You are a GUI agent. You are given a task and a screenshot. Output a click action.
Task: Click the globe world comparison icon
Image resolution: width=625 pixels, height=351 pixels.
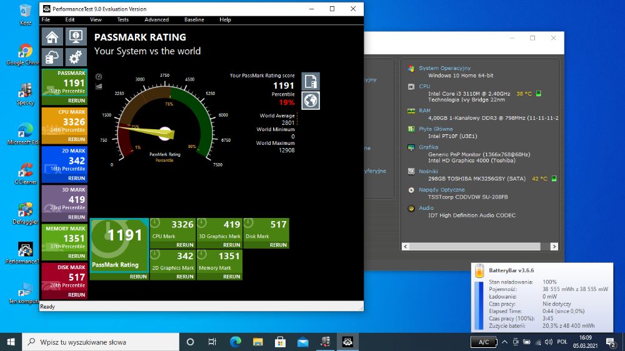pyautogui.click(x=311, y=101)
